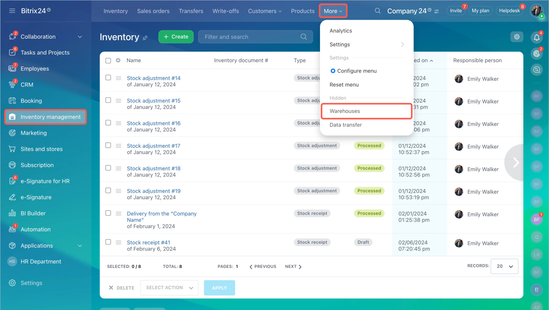
Task: Pin the Inventory page with pin icon
Action: [x=145, y=38]
